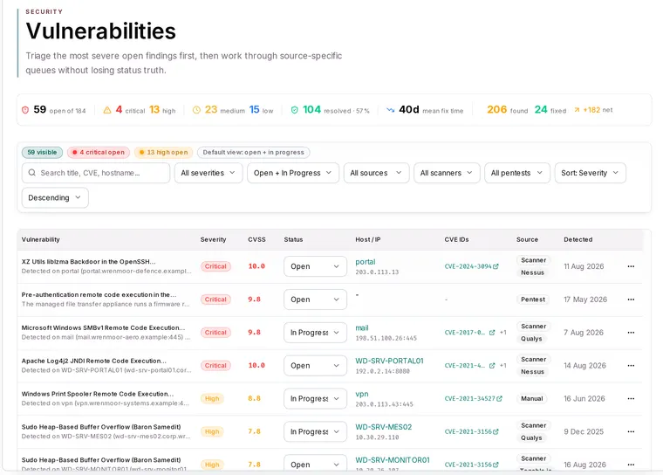Open the All pentests dropdown
663x475 pixels.
pos(517,173)
